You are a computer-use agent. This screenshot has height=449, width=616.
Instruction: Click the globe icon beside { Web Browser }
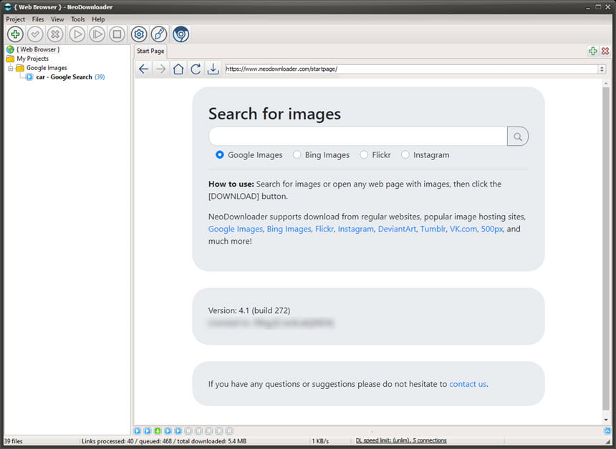(x=10, y=49)
